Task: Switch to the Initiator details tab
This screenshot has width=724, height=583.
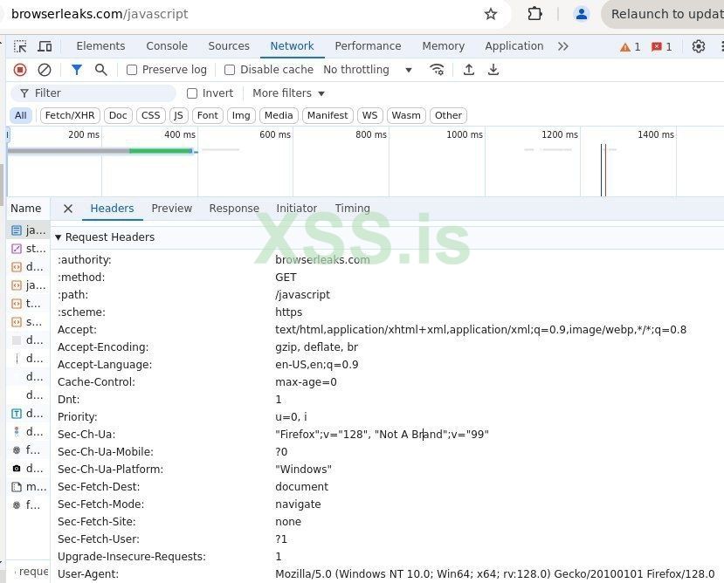Action: pyautogui.click(x=296, y=209)
